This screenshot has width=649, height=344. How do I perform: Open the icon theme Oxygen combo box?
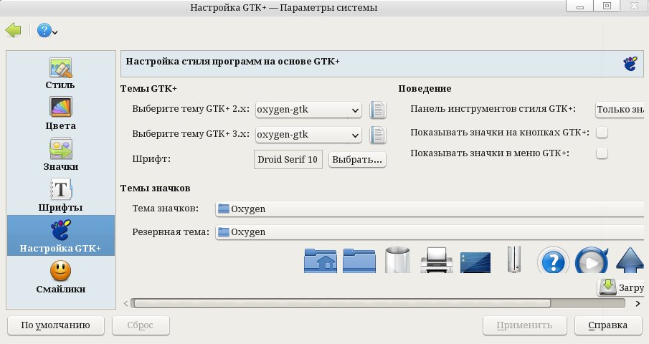pyautogui.click(x=430, y=209)
